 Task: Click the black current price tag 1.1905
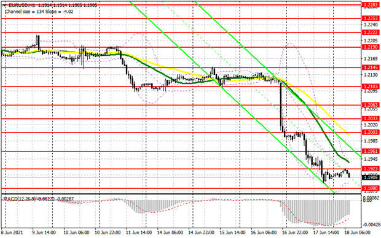pos(371,178)
